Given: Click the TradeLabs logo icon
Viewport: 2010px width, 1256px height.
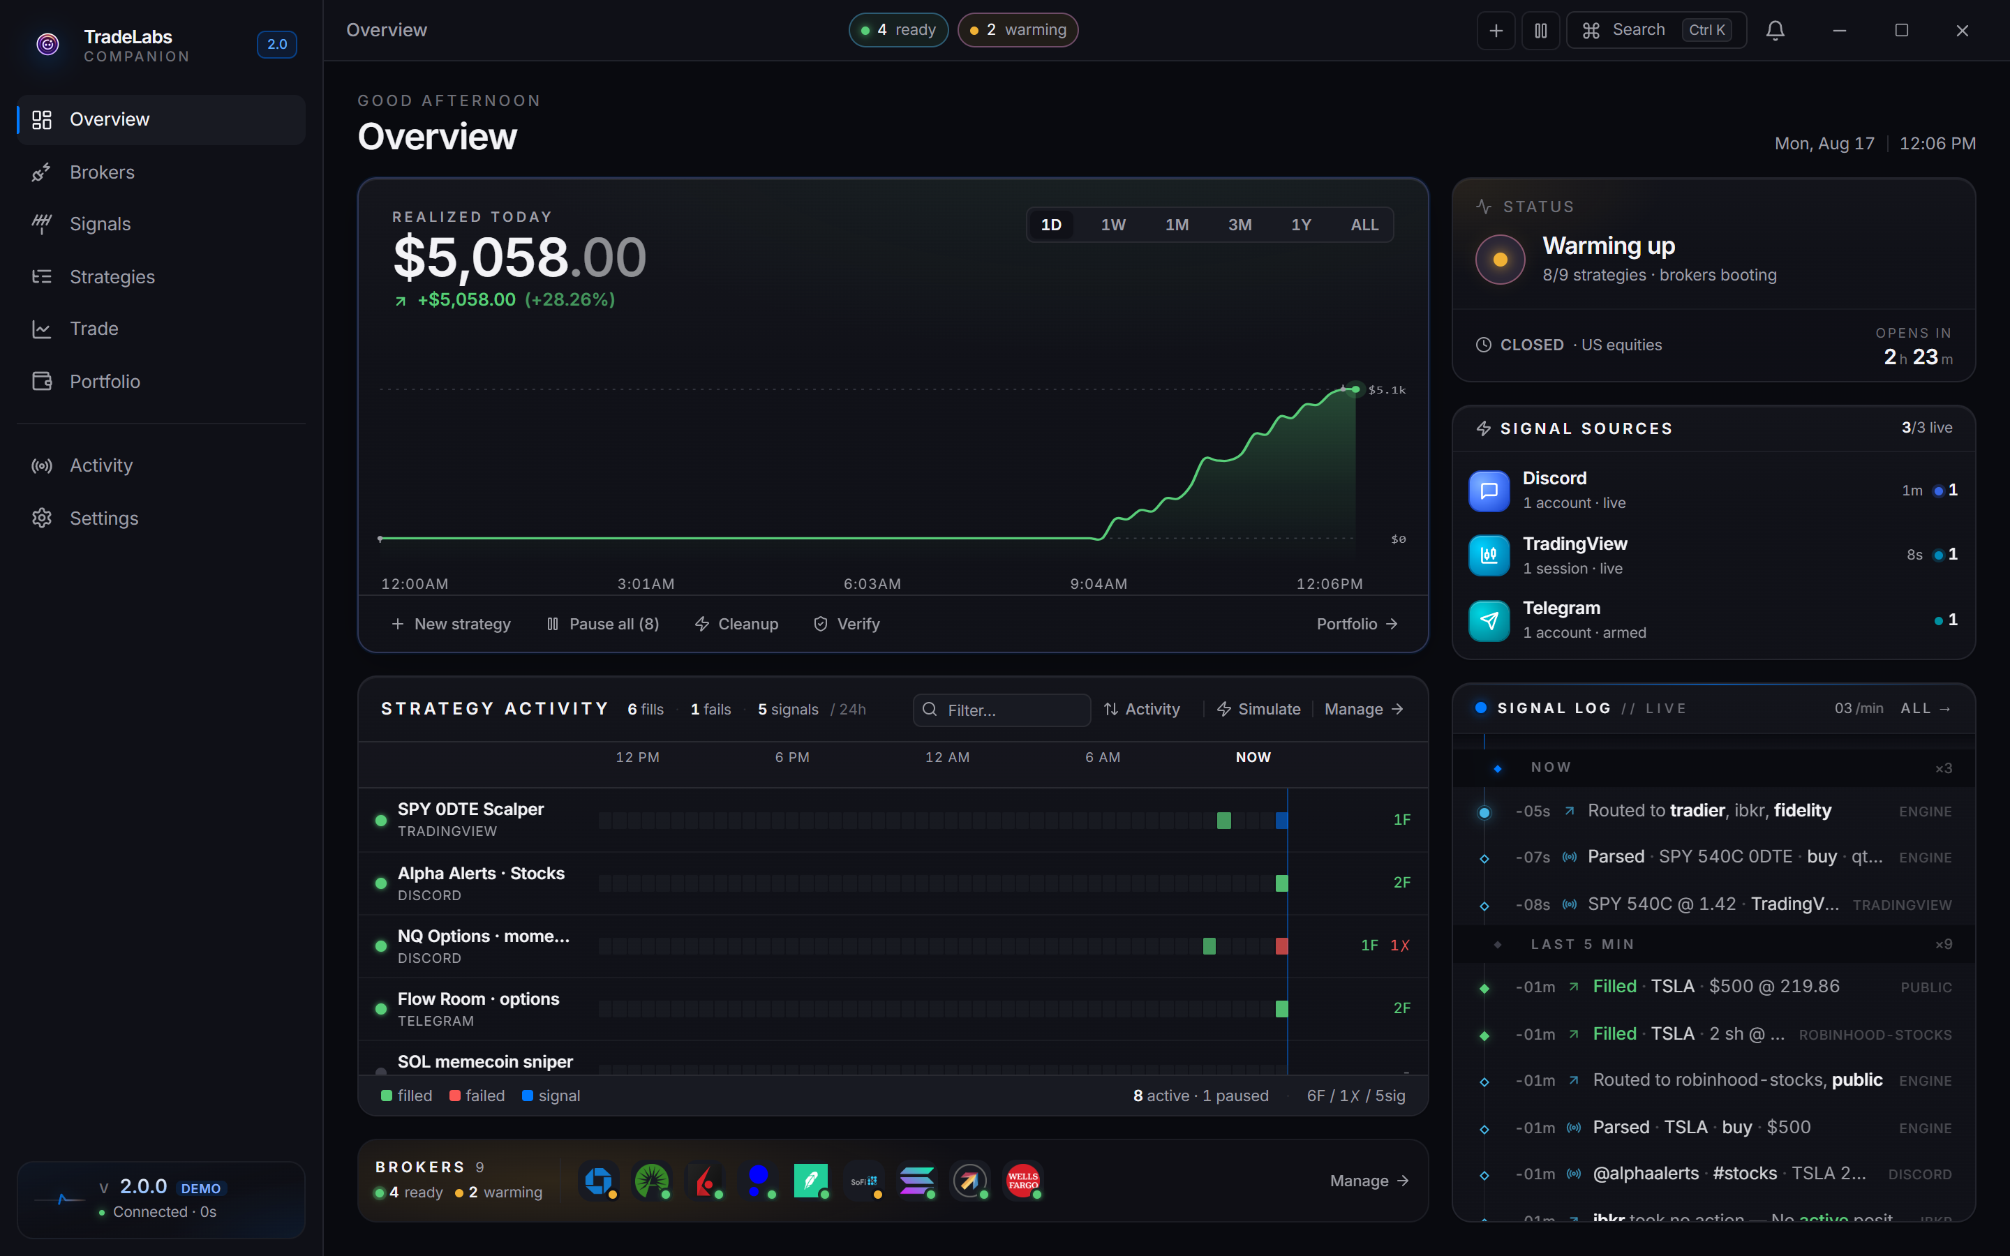Looking at the screenshot, I should point(48,44).
